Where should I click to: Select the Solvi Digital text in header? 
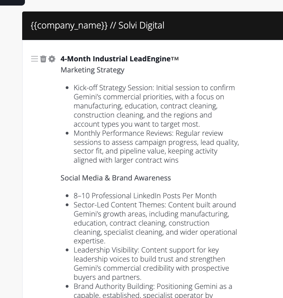pos(141,25)
